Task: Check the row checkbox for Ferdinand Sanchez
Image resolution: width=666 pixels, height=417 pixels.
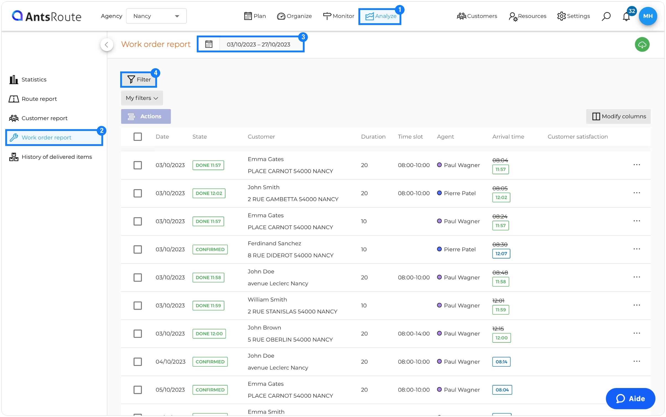Action: click(x=138, y=249)
